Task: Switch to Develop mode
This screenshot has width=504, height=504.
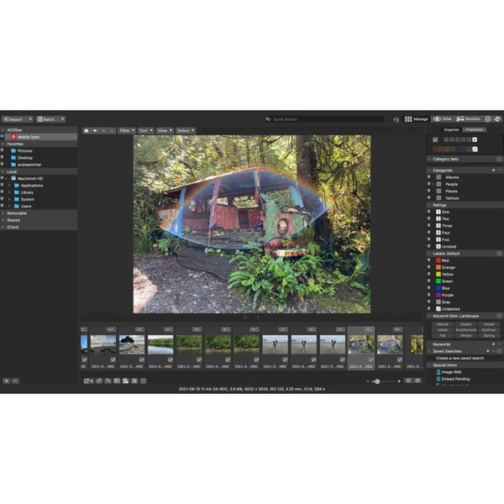Action: pyautogui.click(x=469, y=119)
